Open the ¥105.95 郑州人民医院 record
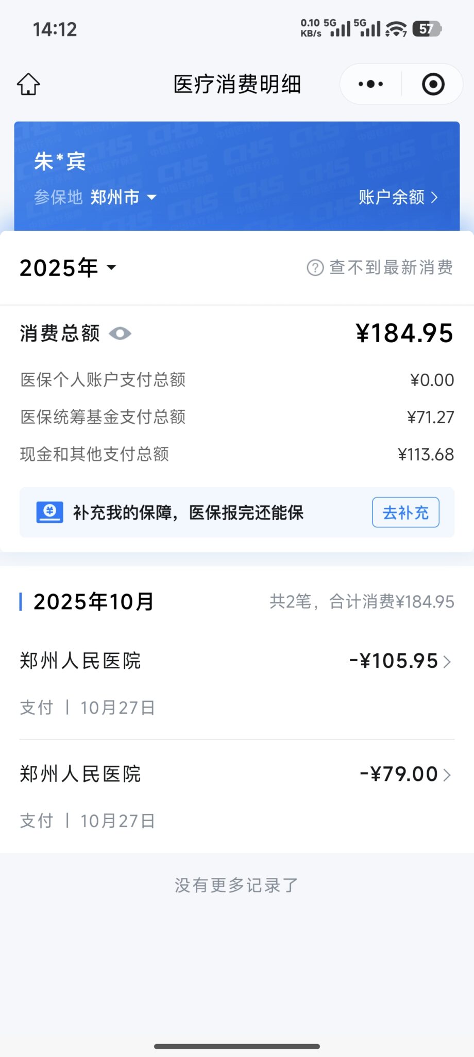Viewport: 474px width, 1057px height. 237,682
